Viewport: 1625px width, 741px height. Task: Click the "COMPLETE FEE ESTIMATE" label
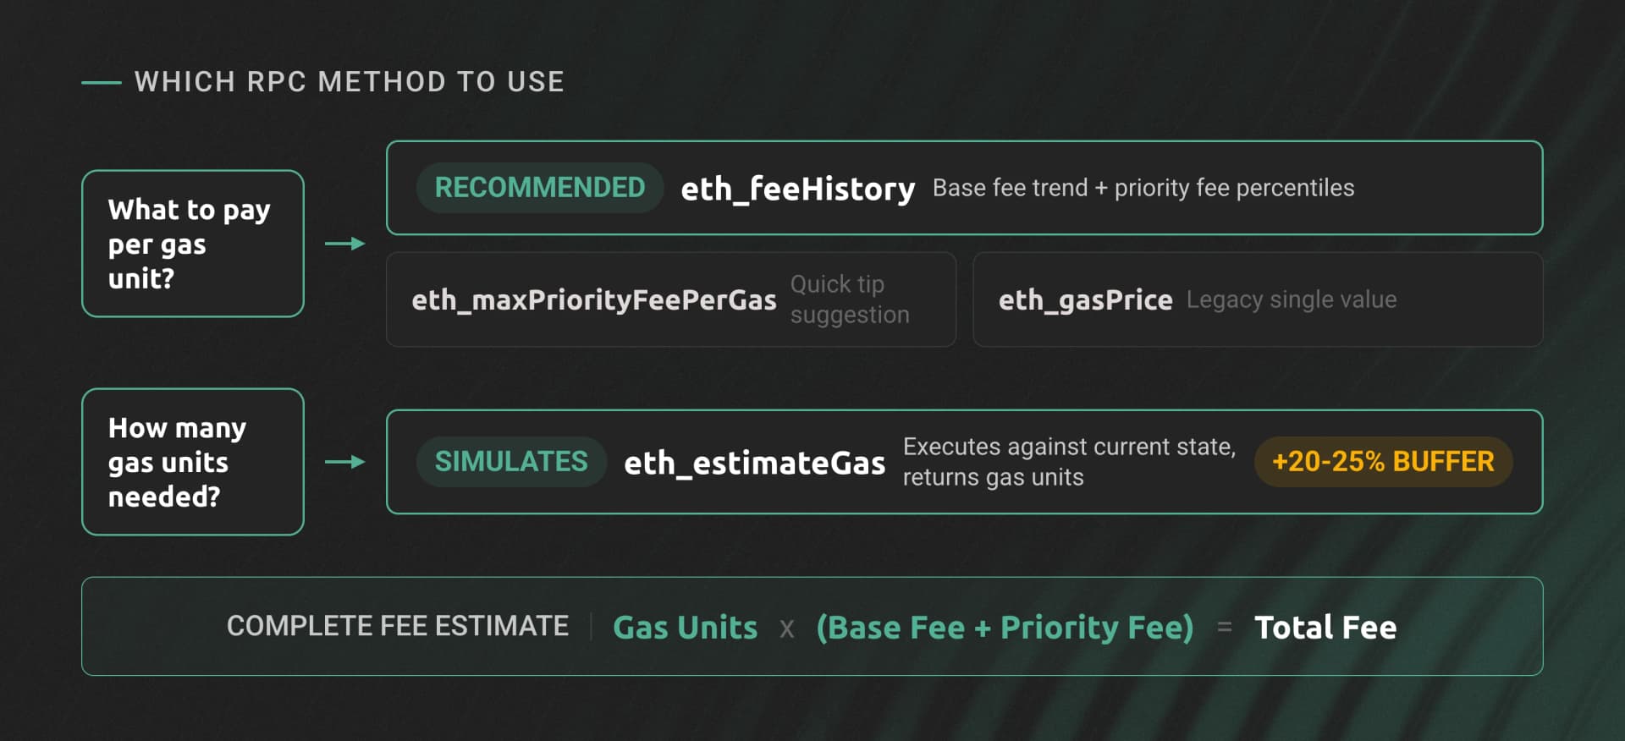(397, 626)
